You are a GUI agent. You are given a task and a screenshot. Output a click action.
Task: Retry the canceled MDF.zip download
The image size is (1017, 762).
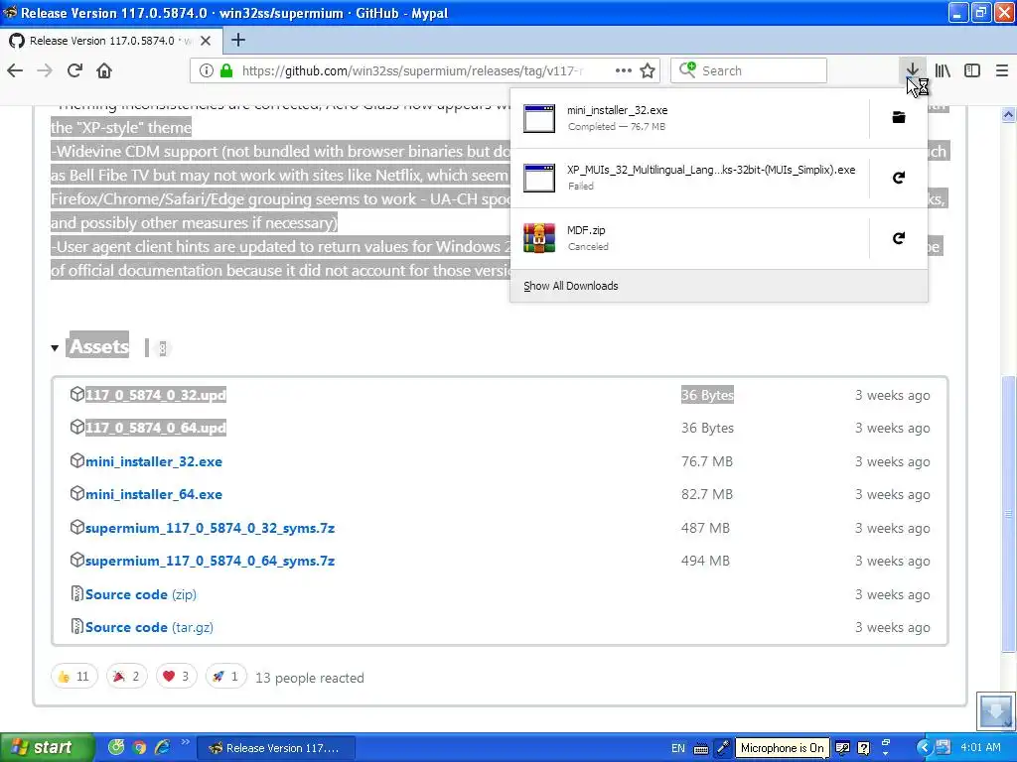[898, 238]
